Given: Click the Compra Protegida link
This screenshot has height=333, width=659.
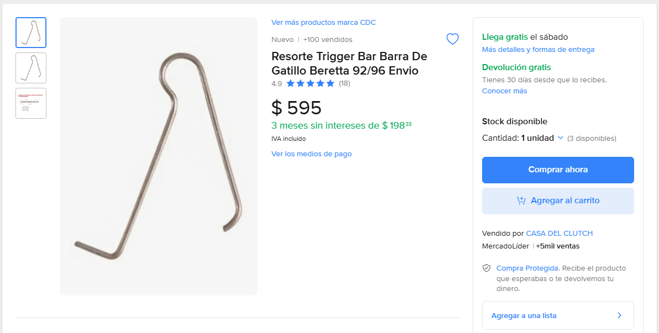Looking at the screenshot, I should [527, 268].
